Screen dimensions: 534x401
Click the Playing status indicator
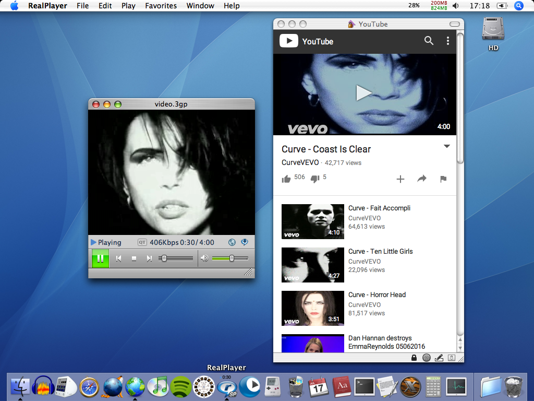(106, 242)
